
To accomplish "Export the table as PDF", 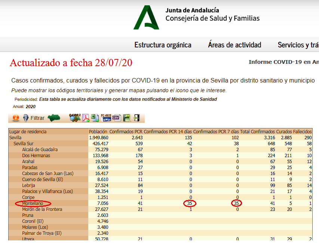I will [86, 118].
